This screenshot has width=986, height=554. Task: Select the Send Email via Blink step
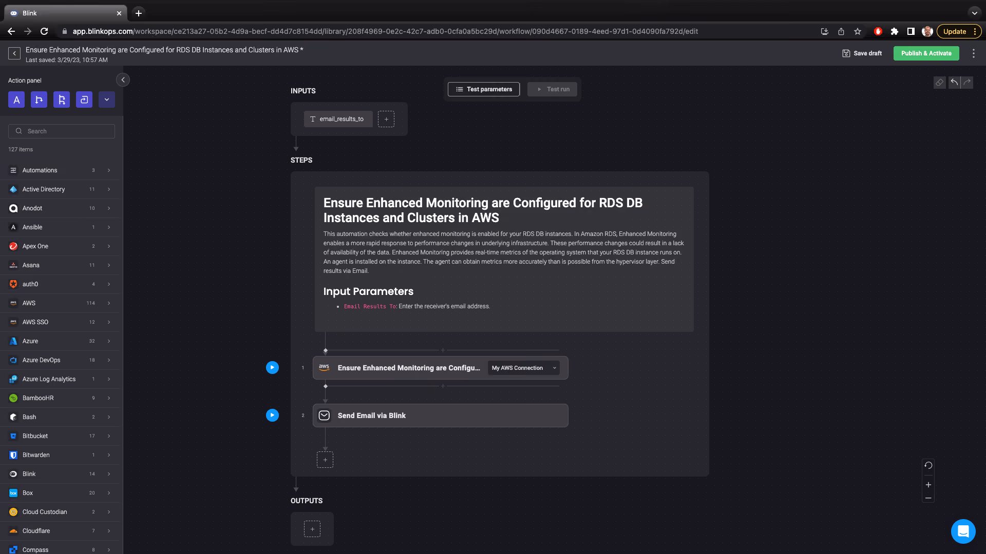pos(440,415)
